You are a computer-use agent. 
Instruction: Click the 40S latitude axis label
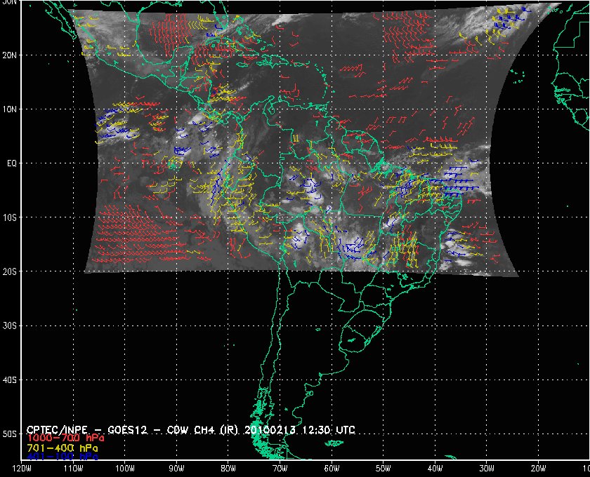click(x=10, y=379)
